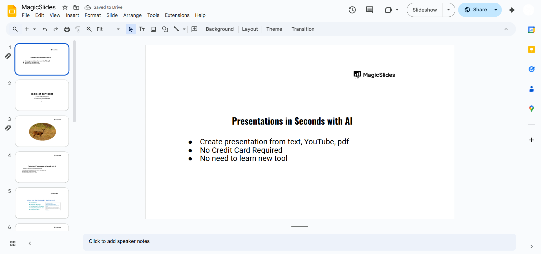This screenshot has height=254, width=541.
Task: Open Google Tasks side panel
Action: point(531,69)
